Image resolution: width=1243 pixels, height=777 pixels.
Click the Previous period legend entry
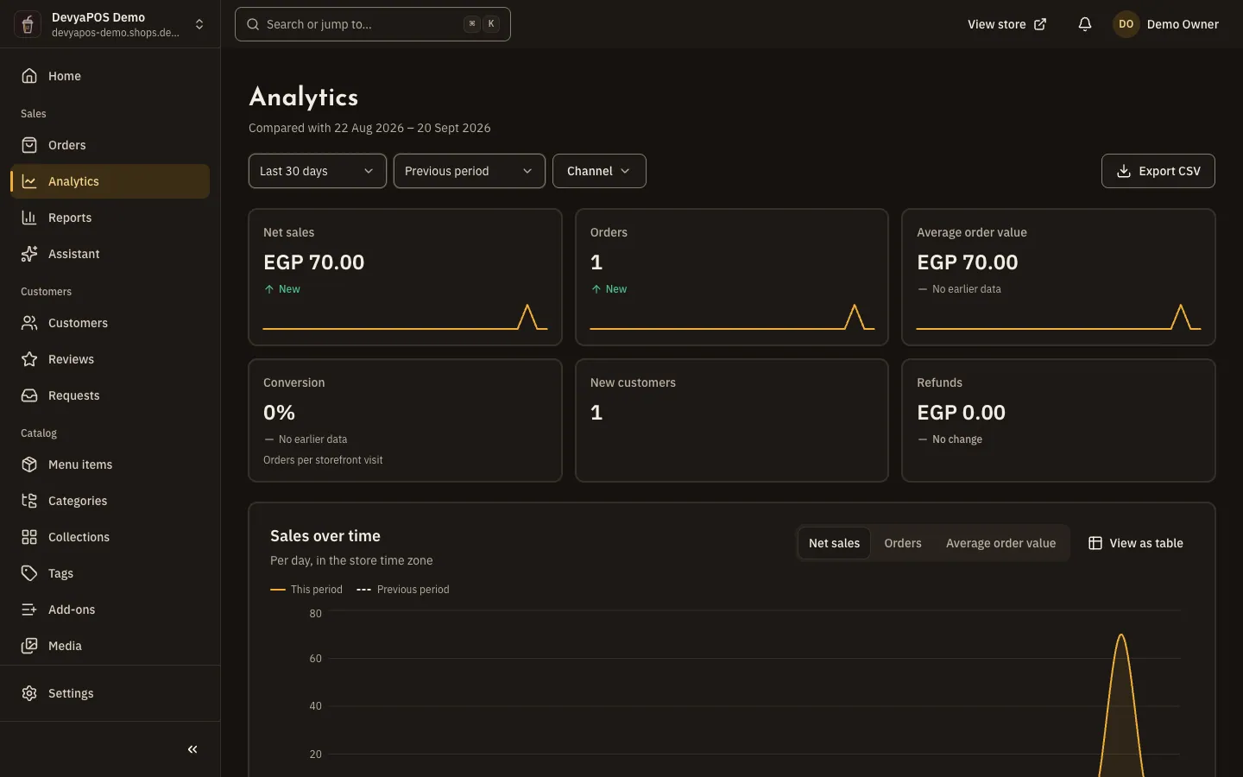point(403,590)
